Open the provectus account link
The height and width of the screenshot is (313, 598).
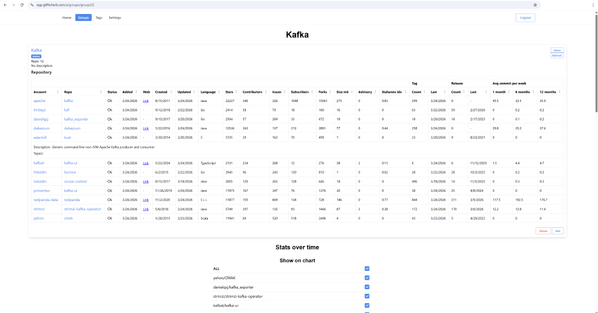coord(41,191)
